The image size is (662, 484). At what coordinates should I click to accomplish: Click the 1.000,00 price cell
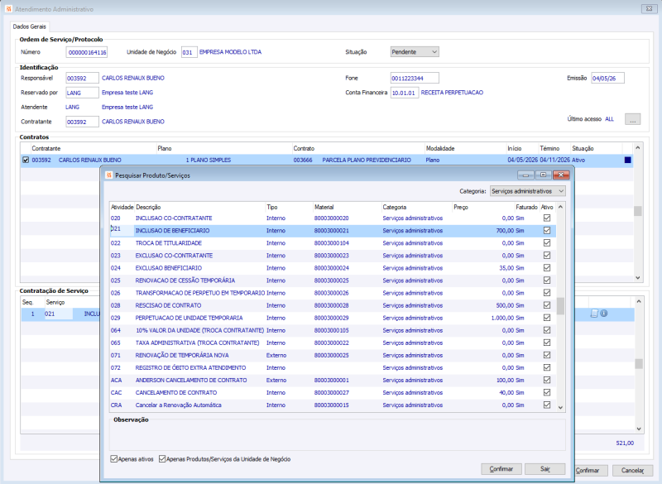click(502, 318)
